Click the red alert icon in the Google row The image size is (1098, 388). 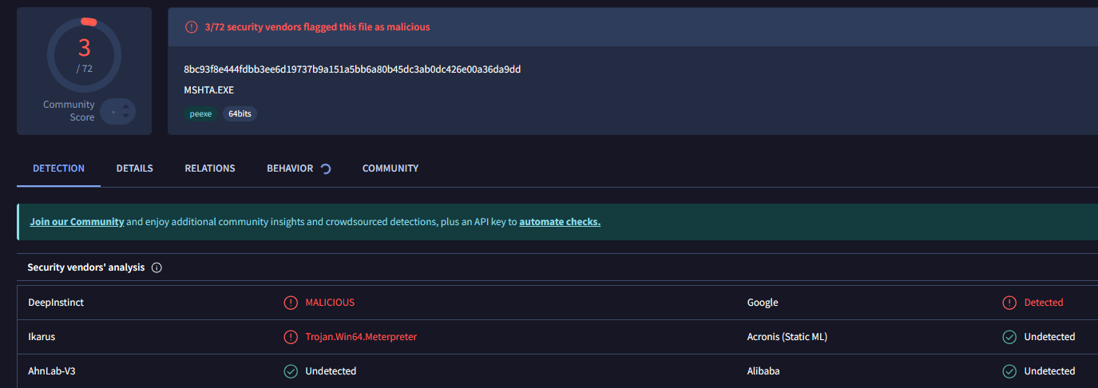click(1009, 303)
